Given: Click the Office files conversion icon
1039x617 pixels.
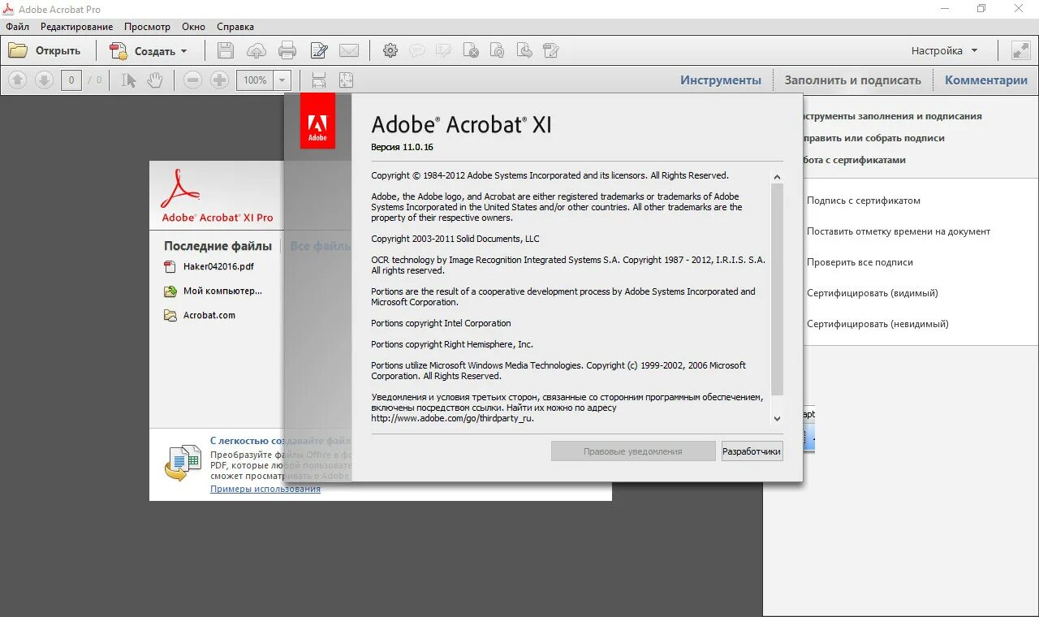Looking at the screenshot, I should (x=182, y=463).
